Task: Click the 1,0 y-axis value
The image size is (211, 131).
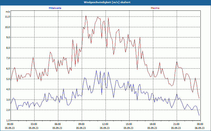Action: 8,121
